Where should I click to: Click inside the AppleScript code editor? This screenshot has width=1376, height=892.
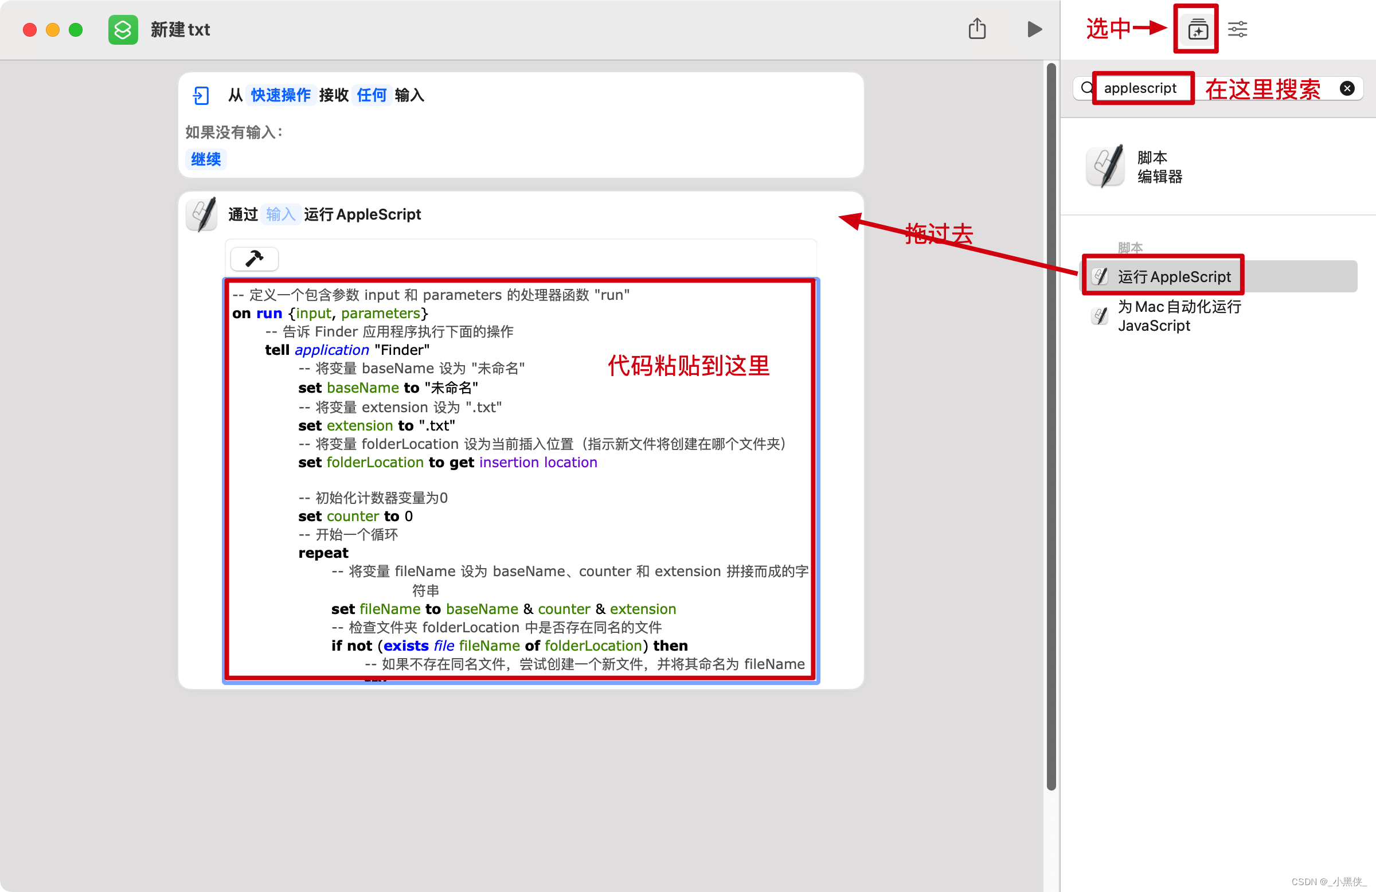click(x=521, y=480)
